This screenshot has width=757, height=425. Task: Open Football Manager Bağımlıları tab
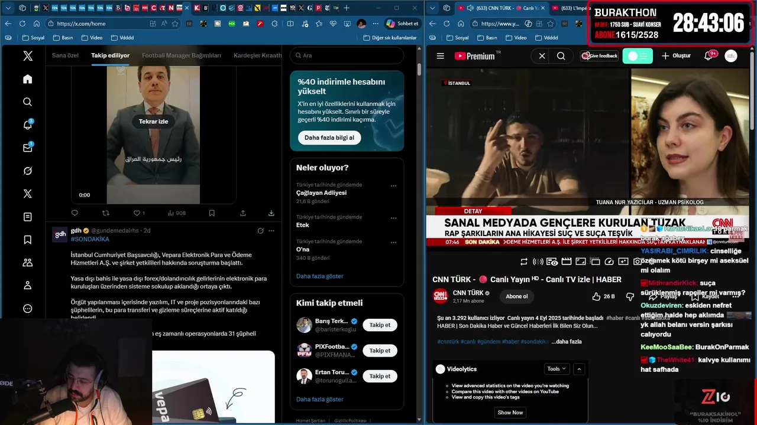(x=182, y=55)
